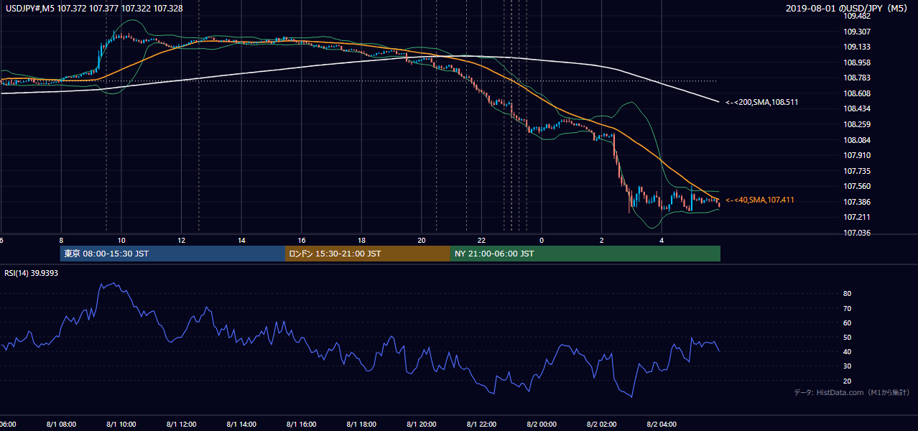Click the '2019-08-01 のUSD/JPY (M5)' heading
918x431 pixels.
[x=848, y=8]
